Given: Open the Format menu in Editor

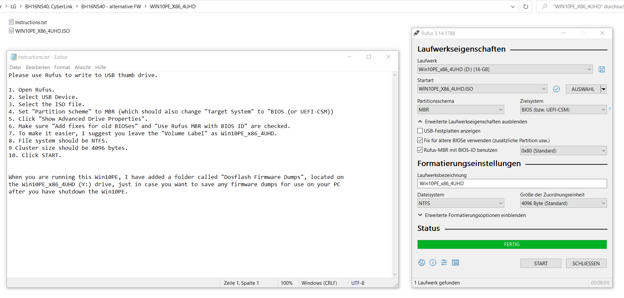Looking at the screenshot, I should [62, 67].
